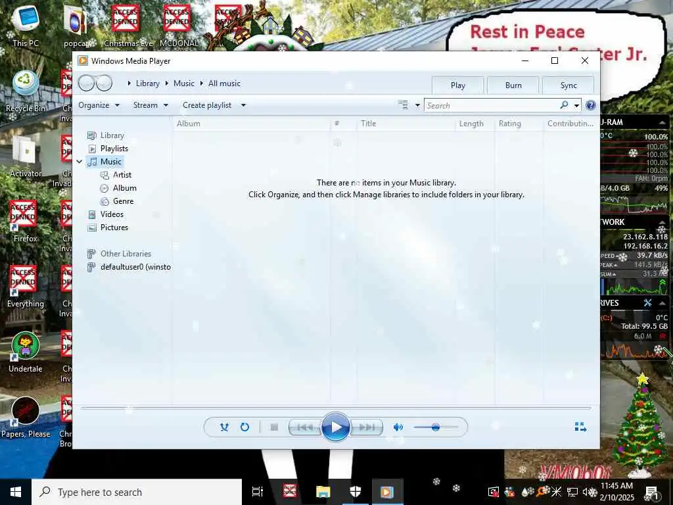
Task: Select Artist under Music
Action: coord(116,175)
